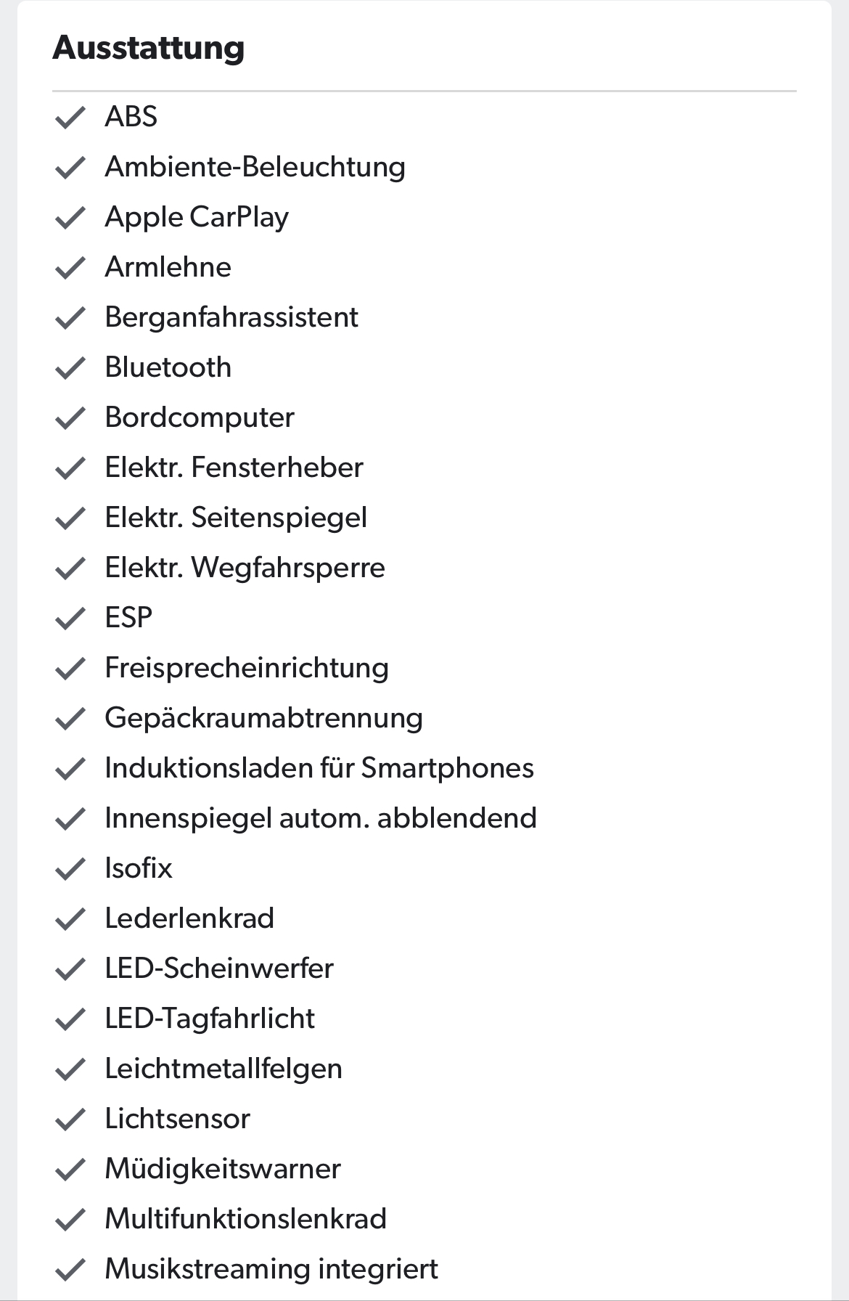Tap Innenspiegel autom. abblendend entry
Viewport: 849px width, 1301px height.
coord(321,818)
